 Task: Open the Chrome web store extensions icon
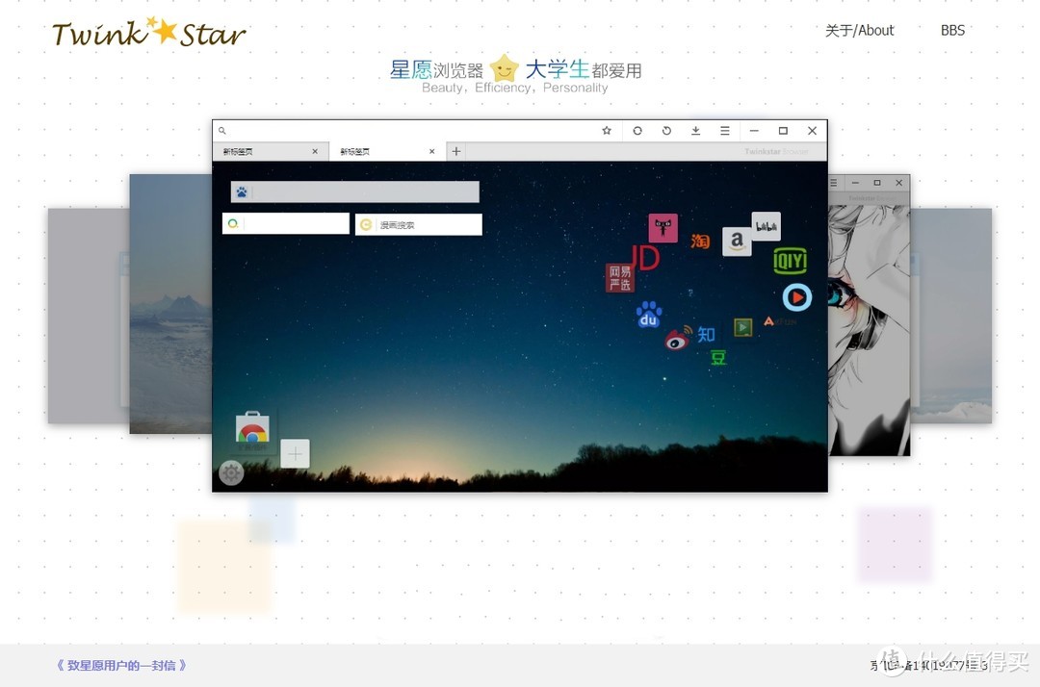(252, 428)
